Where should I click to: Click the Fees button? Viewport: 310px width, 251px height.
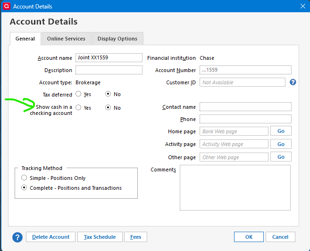pos(136,237)
